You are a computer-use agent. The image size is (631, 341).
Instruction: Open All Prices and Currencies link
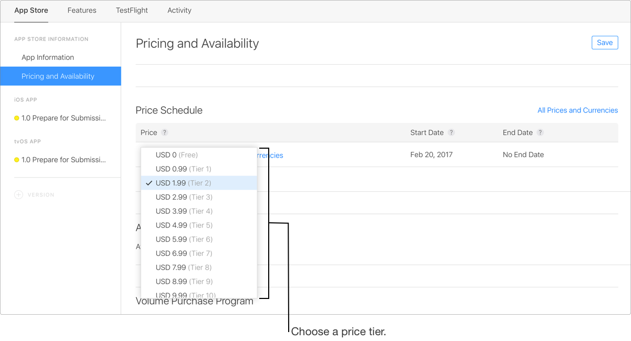tap(577, 110)
